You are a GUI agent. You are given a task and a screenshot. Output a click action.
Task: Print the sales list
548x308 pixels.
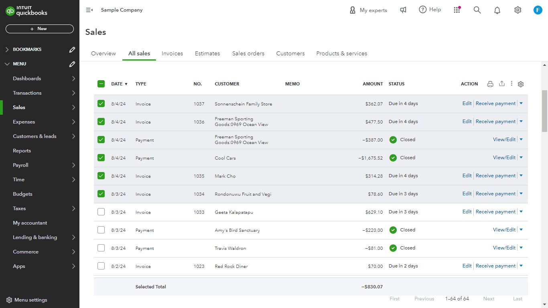[x=490, y=84]
